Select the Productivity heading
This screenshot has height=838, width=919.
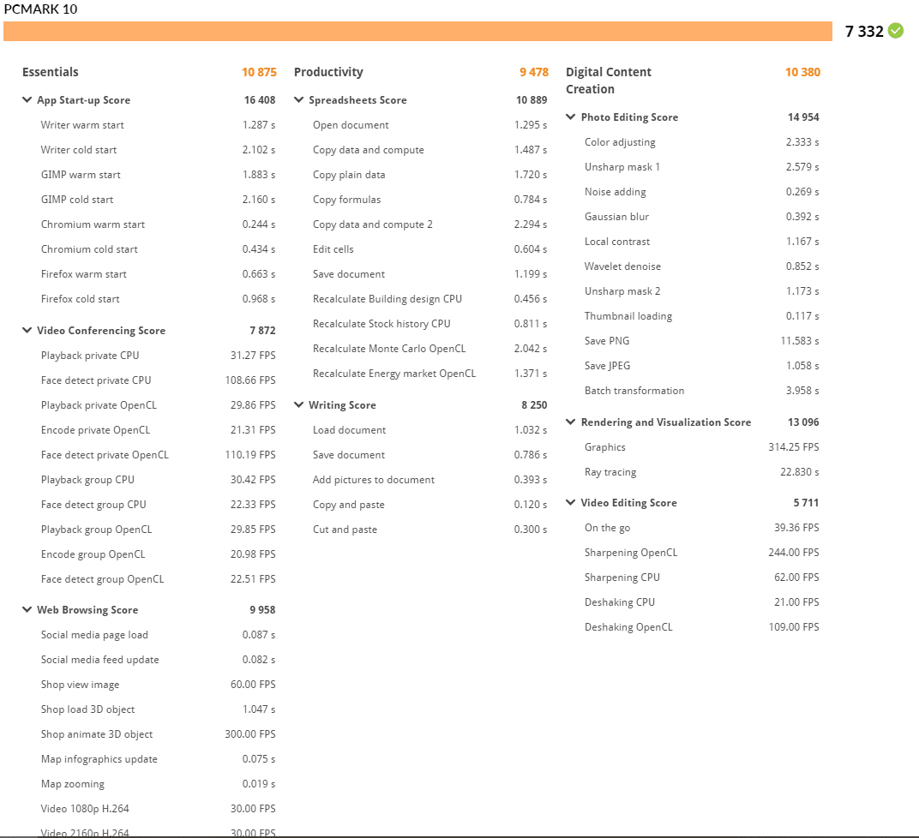click(x=328, y=72)
